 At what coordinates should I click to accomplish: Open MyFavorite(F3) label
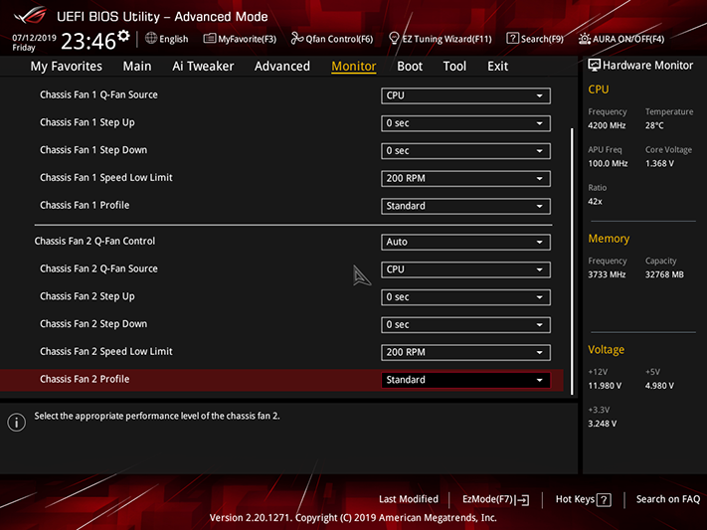coord(247,39)
